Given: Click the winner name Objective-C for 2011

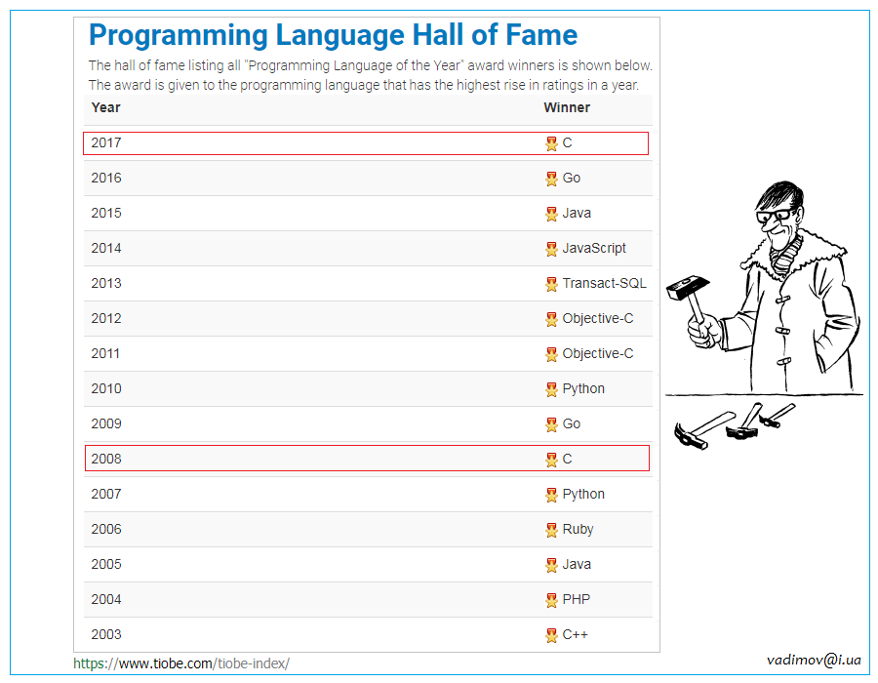Looking at the screenshot, I should tap(598, 354).
